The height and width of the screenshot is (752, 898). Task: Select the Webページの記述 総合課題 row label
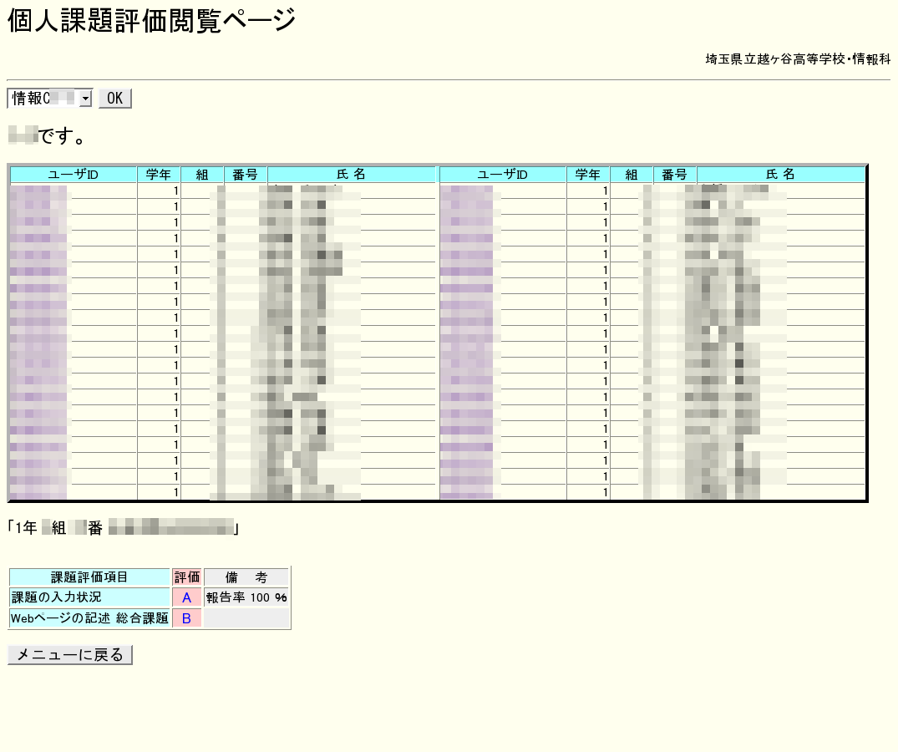pos(89,618)
